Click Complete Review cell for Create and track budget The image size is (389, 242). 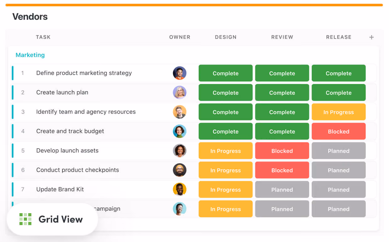pos(282,131)
